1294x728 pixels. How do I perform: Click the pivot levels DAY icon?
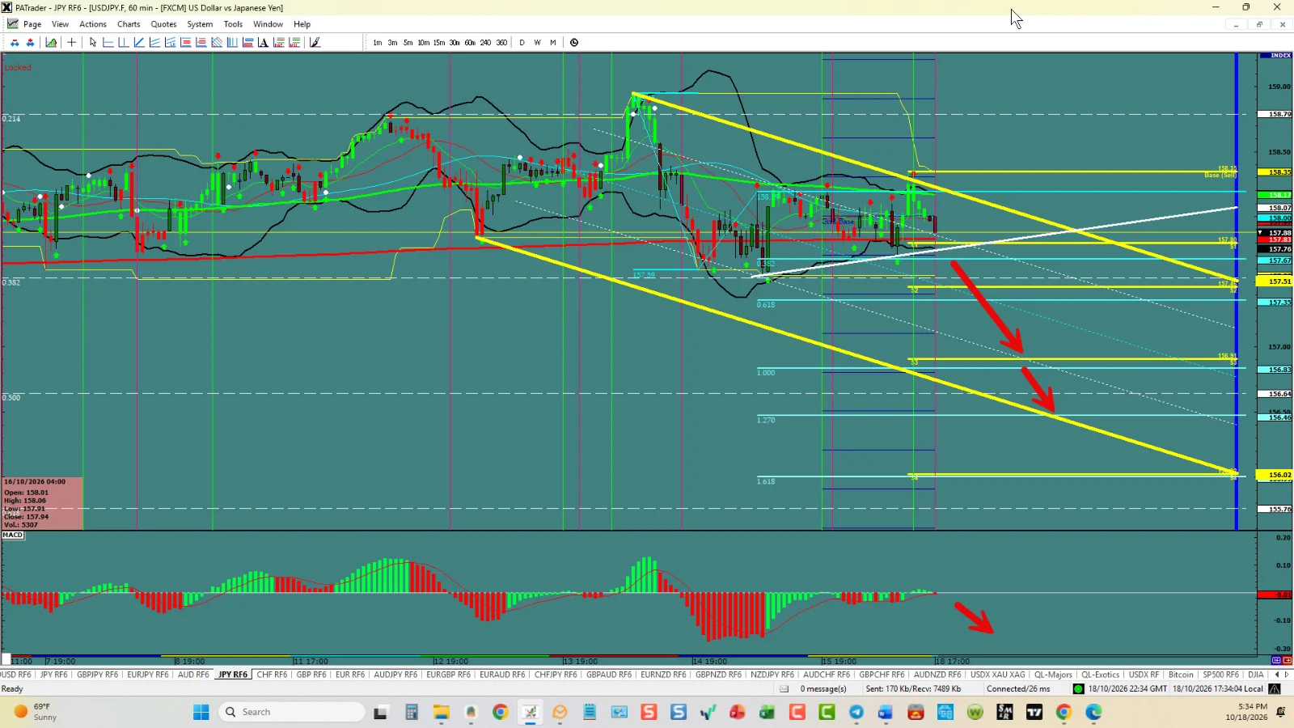(279, 42)
